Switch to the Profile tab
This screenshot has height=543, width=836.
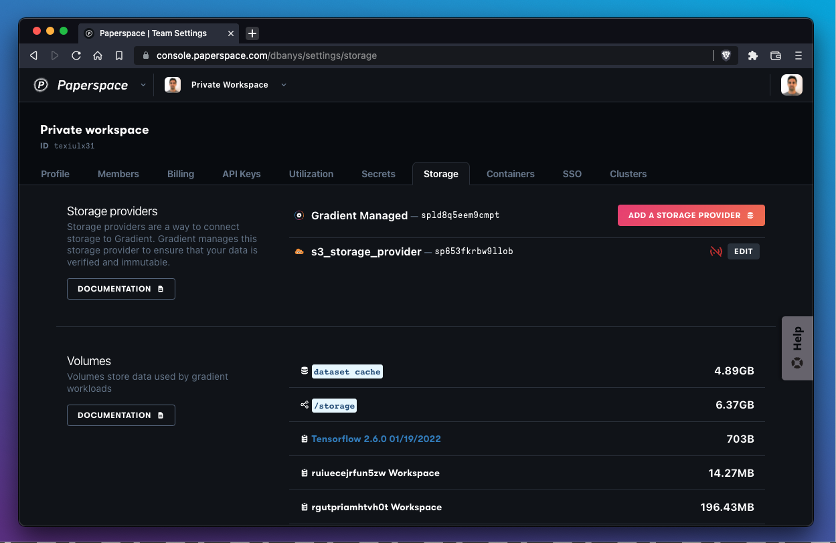point(56,174)
